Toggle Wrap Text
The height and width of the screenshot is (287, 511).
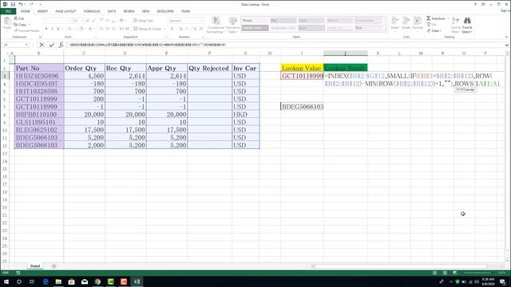[x=144, y=21]
